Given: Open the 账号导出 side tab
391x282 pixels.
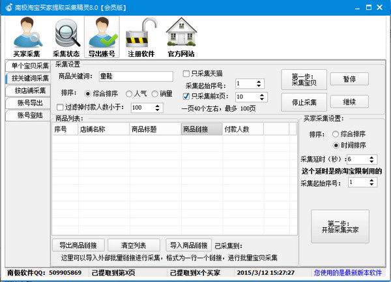Looking at the screenshot, I should click(28, 103).
